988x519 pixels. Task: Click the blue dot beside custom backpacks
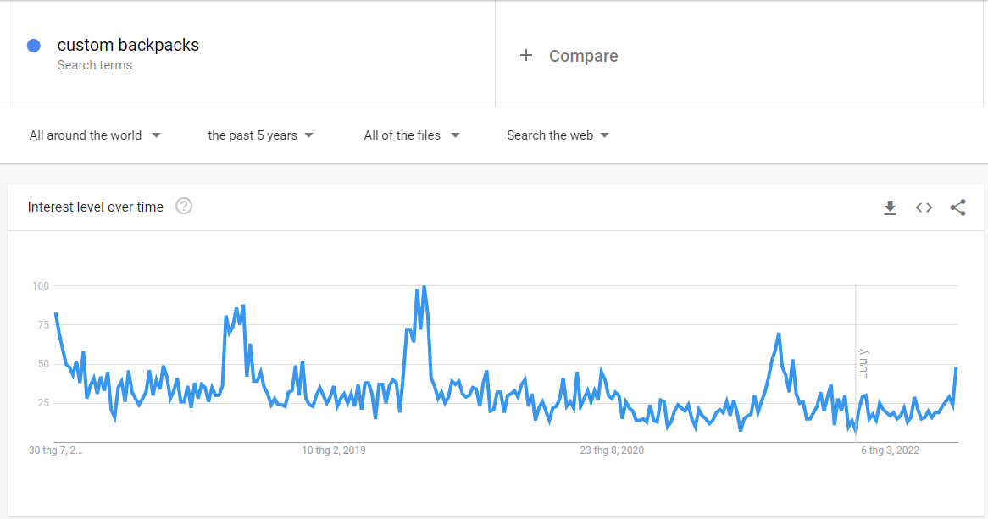point(34,46)
